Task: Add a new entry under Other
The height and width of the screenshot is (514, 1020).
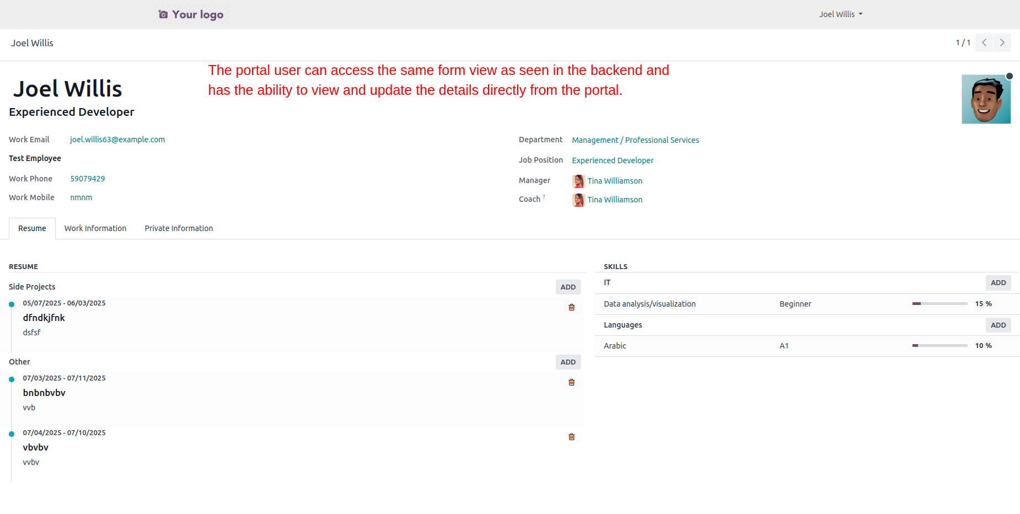Action: coord(568,362)
